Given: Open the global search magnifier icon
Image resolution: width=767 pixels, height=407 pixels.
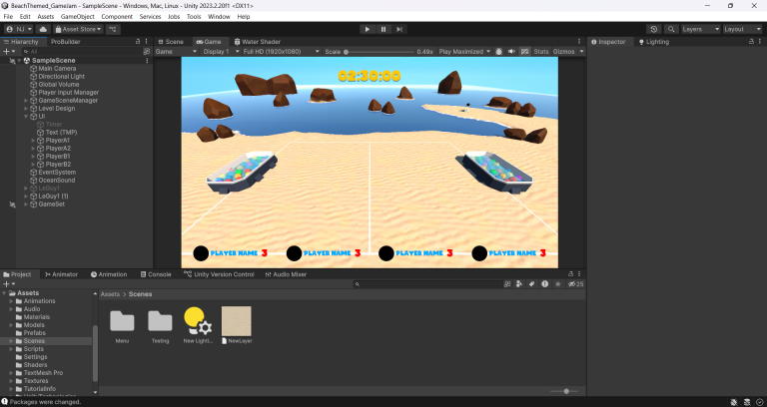Looking at the screenshot, I should pos(671,29).
